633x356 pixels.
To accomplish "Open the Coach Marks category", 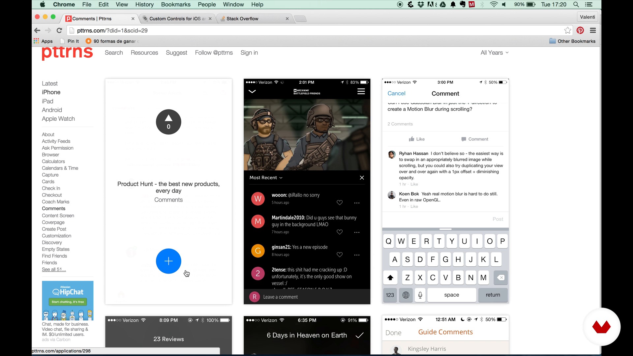I will 55,202.
